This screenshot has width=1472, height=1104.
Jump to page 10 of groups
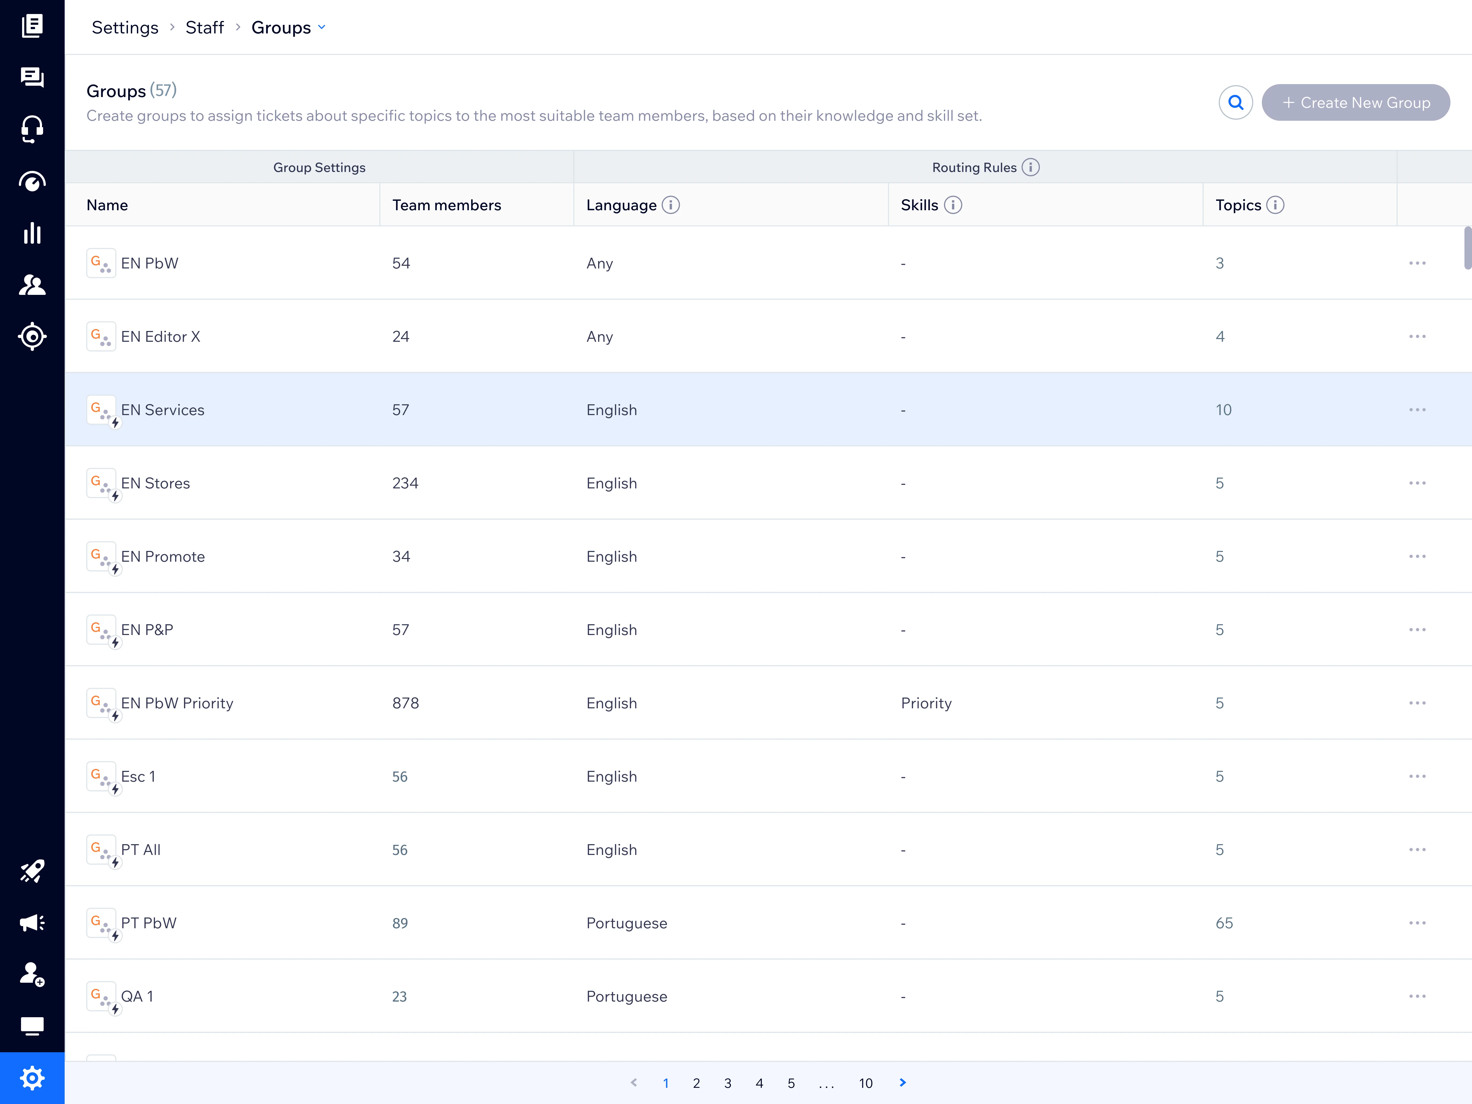pos(866,1083)
